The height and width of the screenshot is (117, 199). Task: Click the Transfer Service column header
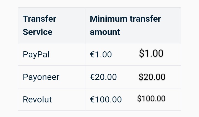coord(51,25)
